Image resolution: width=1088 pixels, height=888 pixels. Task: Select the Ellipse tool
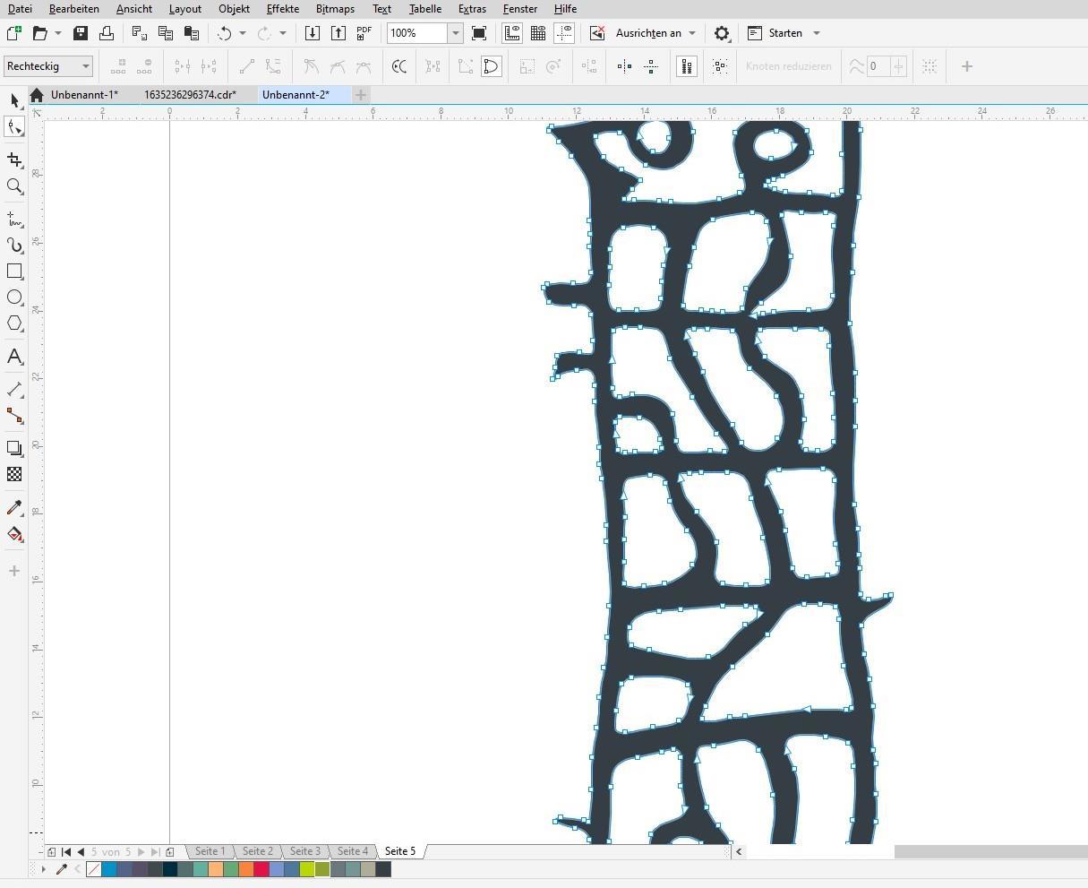click(14, 297)
